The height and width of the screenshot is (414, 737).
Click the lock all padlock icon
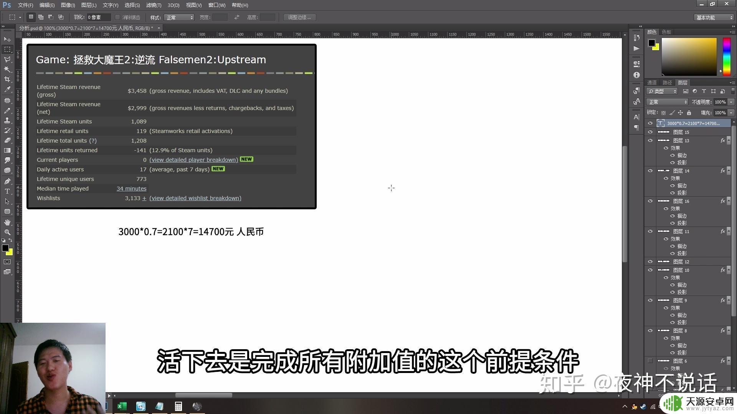point(689,113)
